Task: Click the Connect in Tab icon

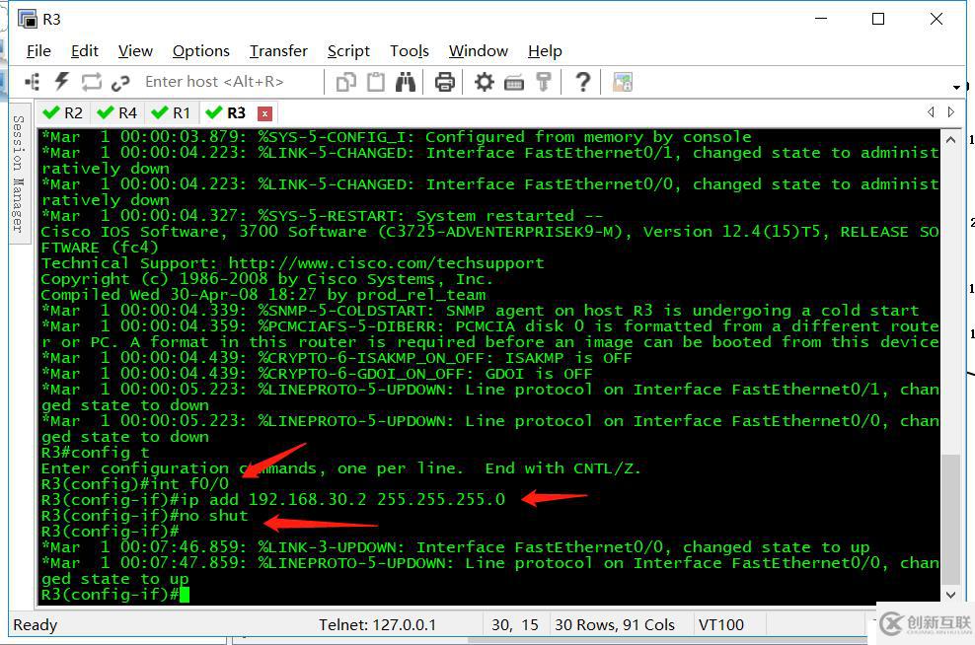Action: (92, 82)
